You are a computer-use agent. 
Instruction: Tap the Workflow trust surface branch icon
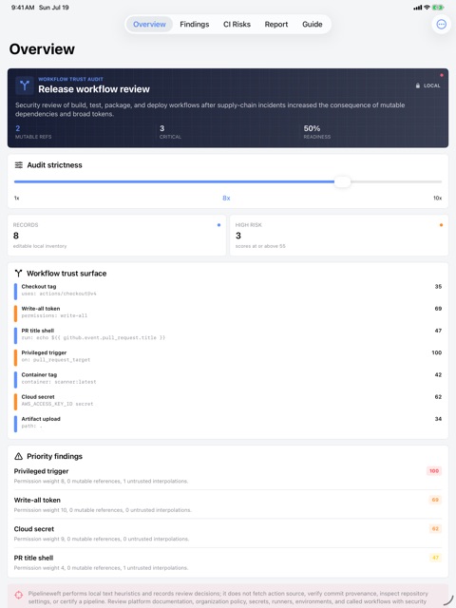point(18,274)
